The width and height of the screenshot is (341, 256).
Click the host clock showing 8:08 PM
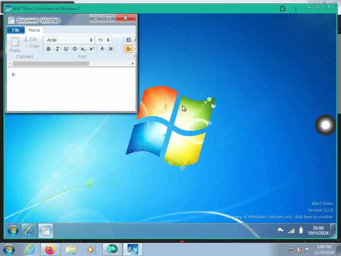coord(324,250)
